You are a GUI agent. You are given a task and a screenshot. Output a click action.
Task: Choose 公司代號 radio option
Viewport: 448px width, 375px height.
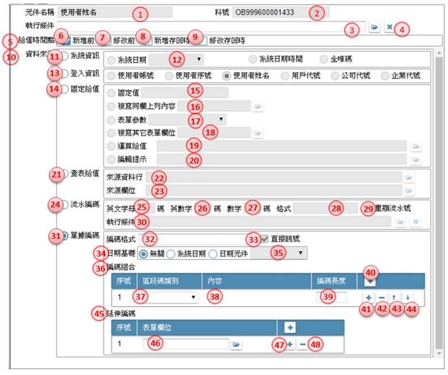pos(335,76)
